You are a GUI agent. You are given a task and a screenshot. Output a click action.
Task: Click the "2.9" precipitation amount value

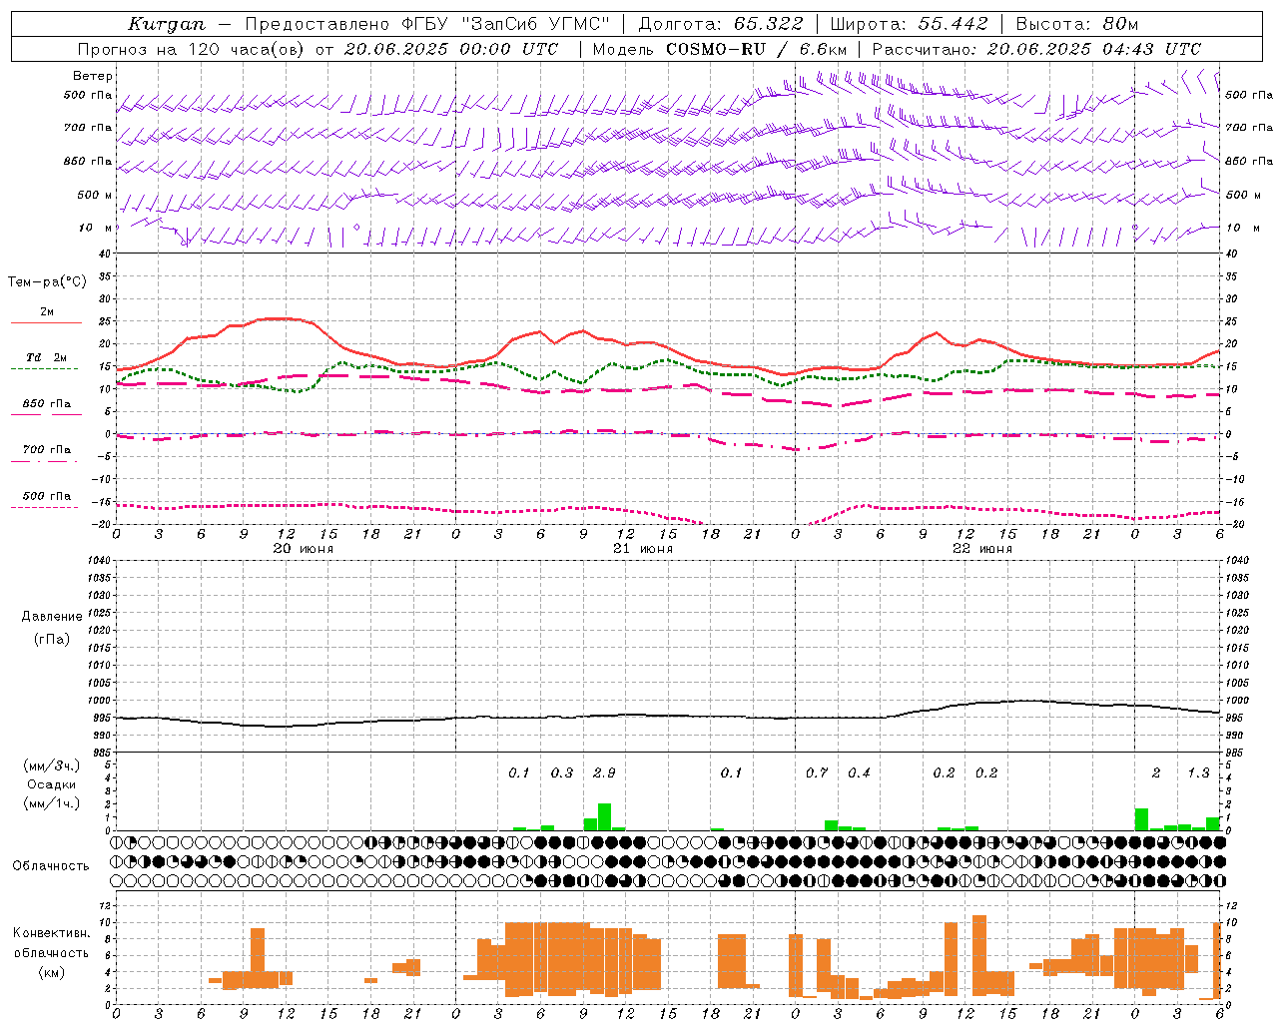pyautogui.click(x=604, y=772)
